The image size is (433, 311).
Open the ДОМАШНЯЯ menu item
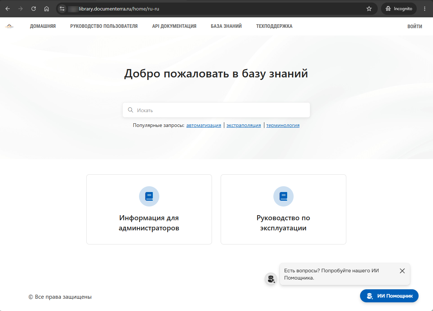tap(43, 26)
